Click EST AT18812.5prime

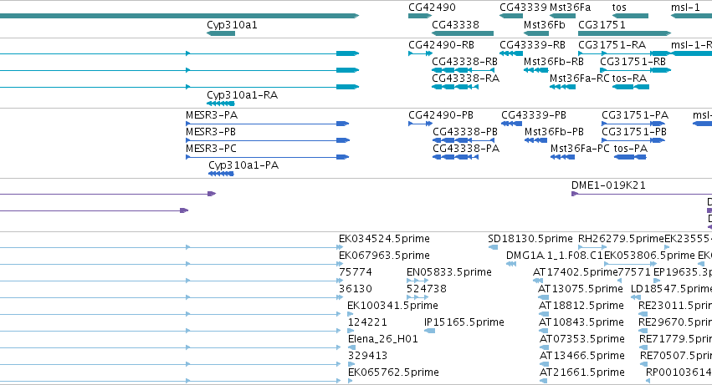coord(581,306)
